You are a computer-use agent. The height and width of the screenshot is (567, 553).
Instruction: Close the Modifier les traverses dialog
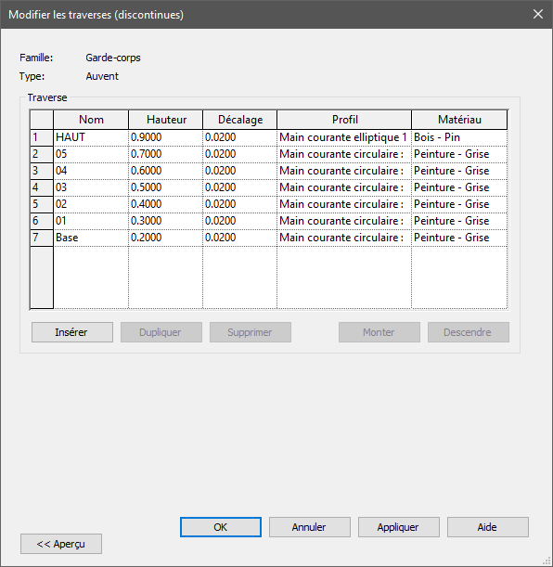[538, 14]
